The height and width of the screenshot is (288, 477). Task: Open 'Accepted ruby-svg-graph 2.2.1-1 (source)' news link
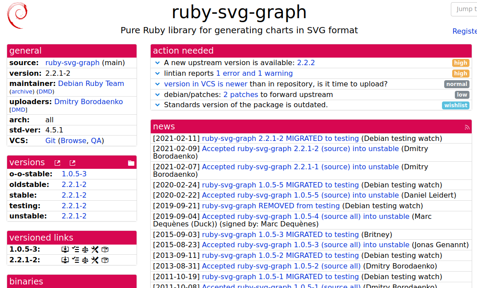[x=300, y=167]
